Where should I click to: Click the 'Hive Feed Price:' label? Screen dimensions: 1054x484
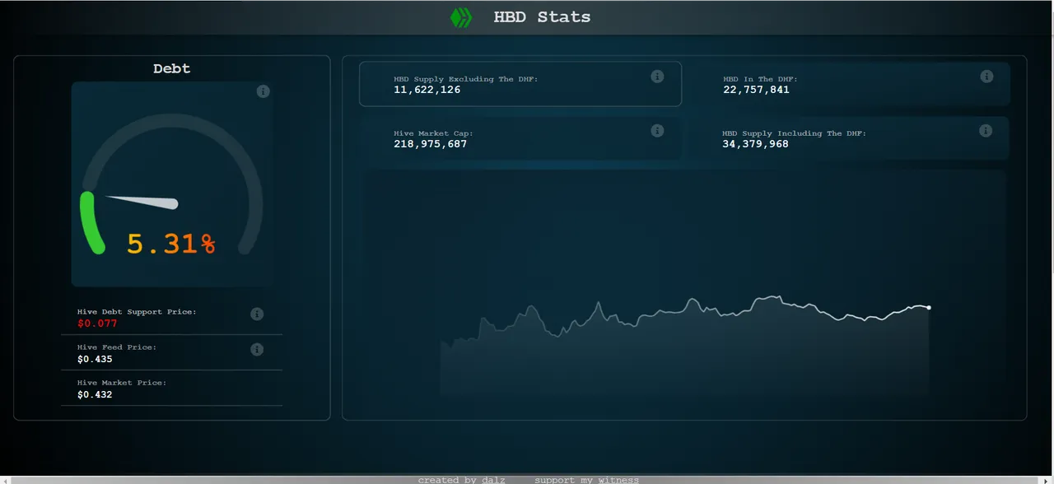click(x=117, y=347)
